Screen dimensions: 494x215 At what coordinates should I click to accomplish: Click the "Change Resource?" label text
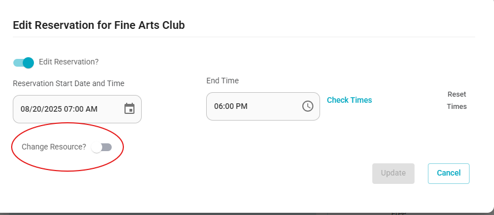54,147
